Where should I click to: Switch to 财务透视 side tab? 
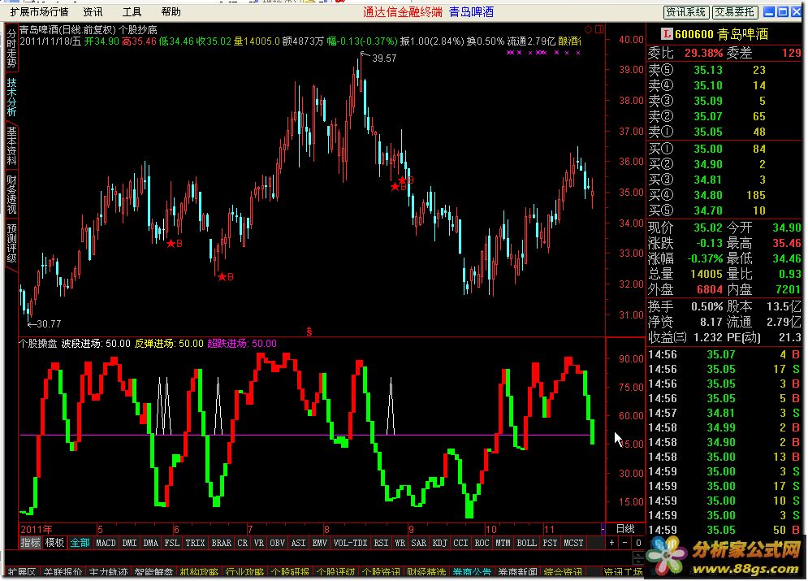(x=11, y=194)
